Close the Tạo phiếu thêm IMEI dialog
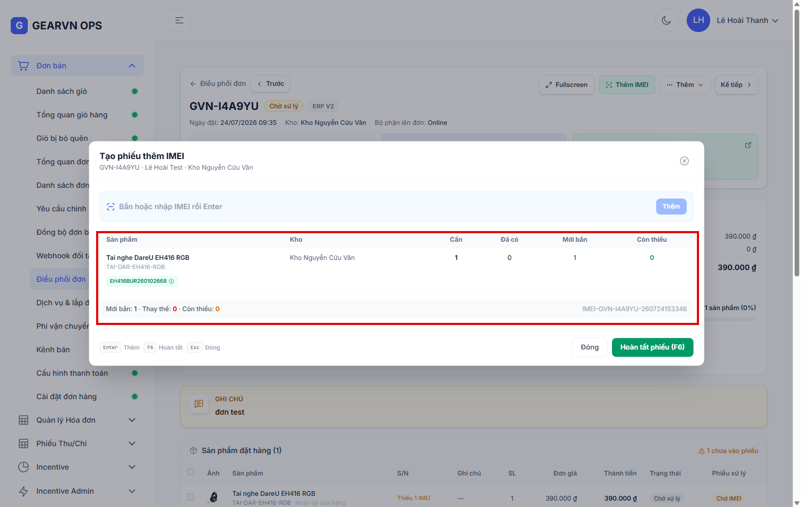Image resolution: width=801 pixels, height=507 pixels. point(684,161)
